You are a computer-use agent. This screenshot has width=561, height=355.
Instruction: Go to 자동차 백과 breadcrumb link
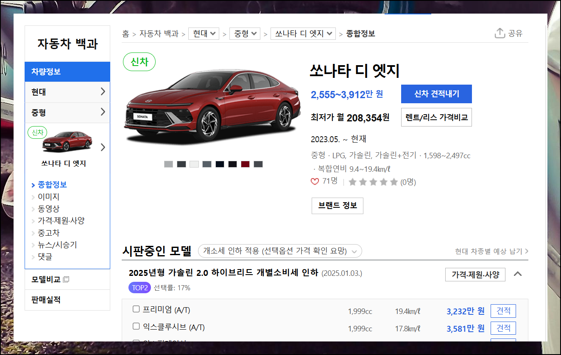point(159,33)
